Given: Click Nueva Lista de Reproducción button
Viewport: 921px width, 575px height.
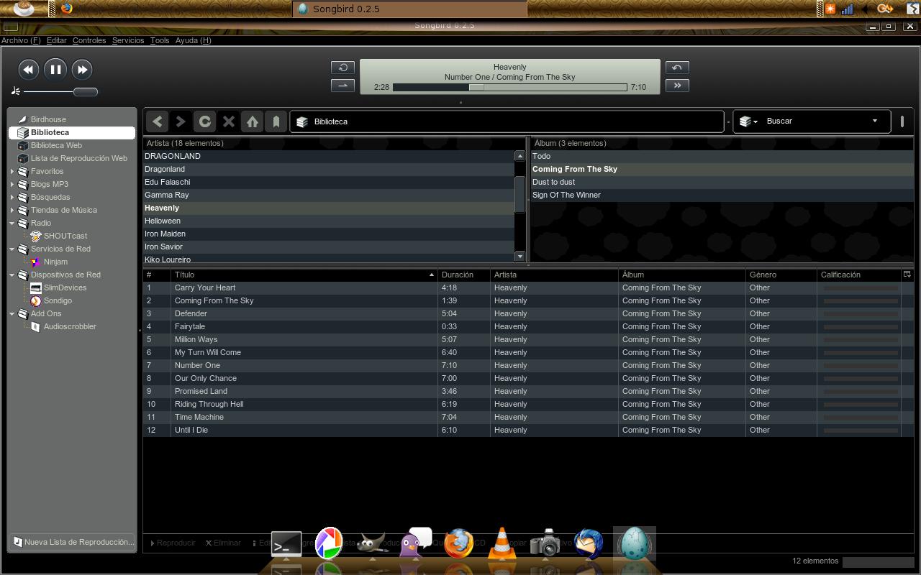Looking at the screenshot, I should (73, 542).
